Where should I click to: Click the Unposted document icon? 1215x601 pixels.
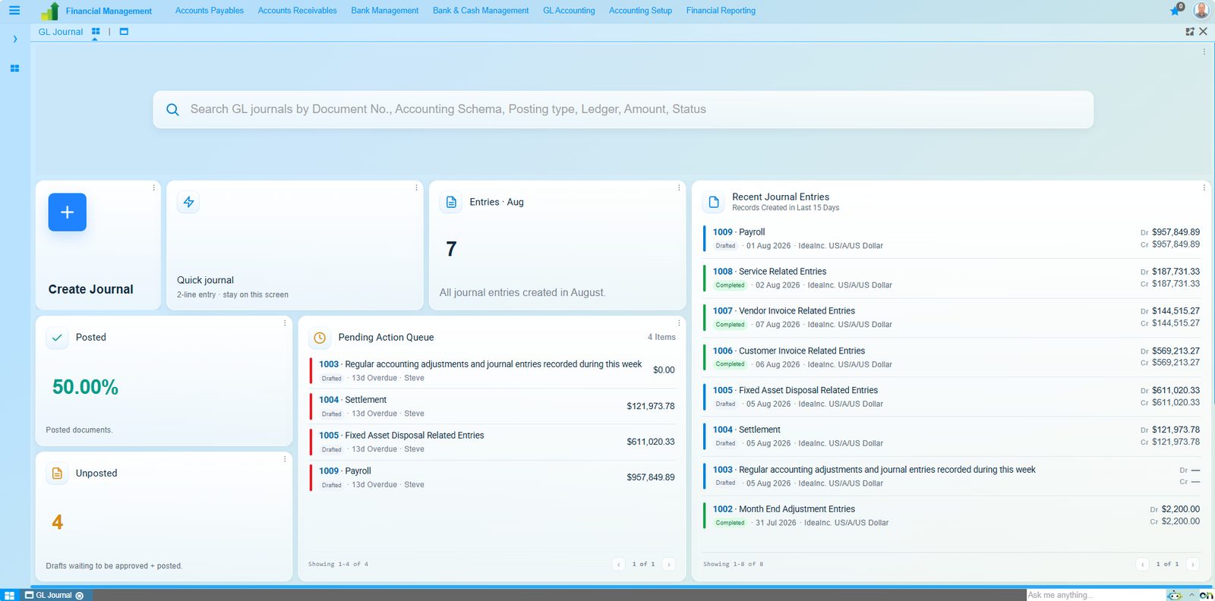click(57, 474)
